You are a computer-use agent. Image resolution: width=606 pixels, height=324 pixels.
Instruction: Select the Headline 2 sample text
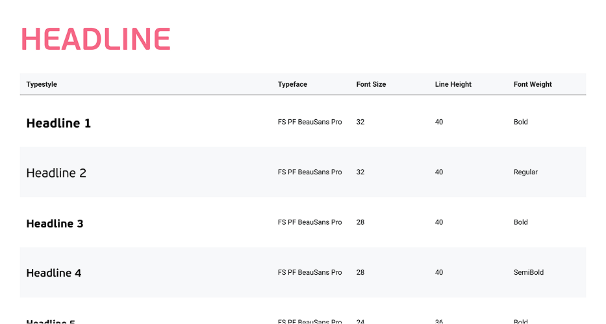[56, 173]
